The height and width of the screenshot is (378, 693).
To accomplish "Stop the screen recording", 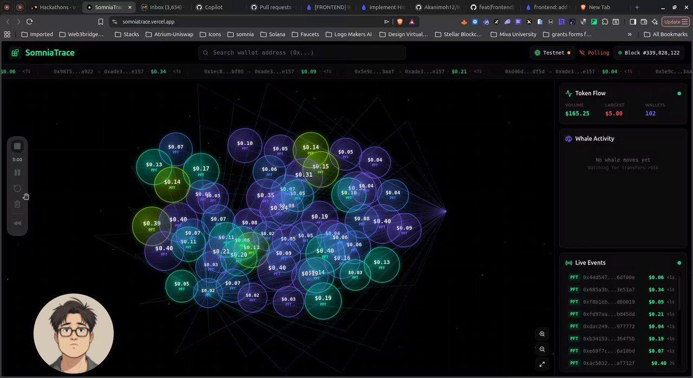I will tap(17, 147).
